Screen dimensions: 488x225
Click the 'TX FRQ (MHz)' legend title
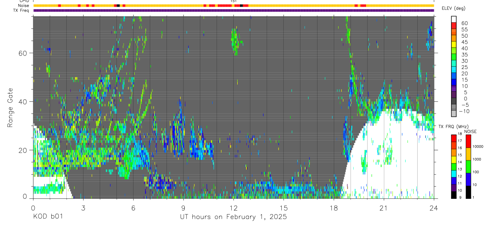click(x=453, y=127)
